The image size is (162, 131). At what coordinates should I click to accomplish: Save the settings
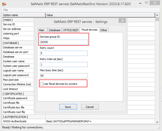pyautogui.click(x=68, y=107)
